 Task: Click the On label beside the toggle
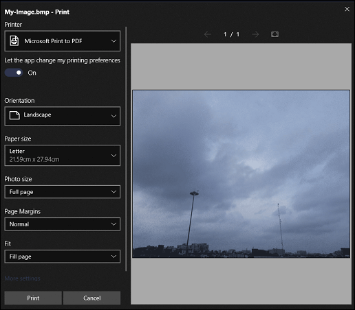[32, 73]
